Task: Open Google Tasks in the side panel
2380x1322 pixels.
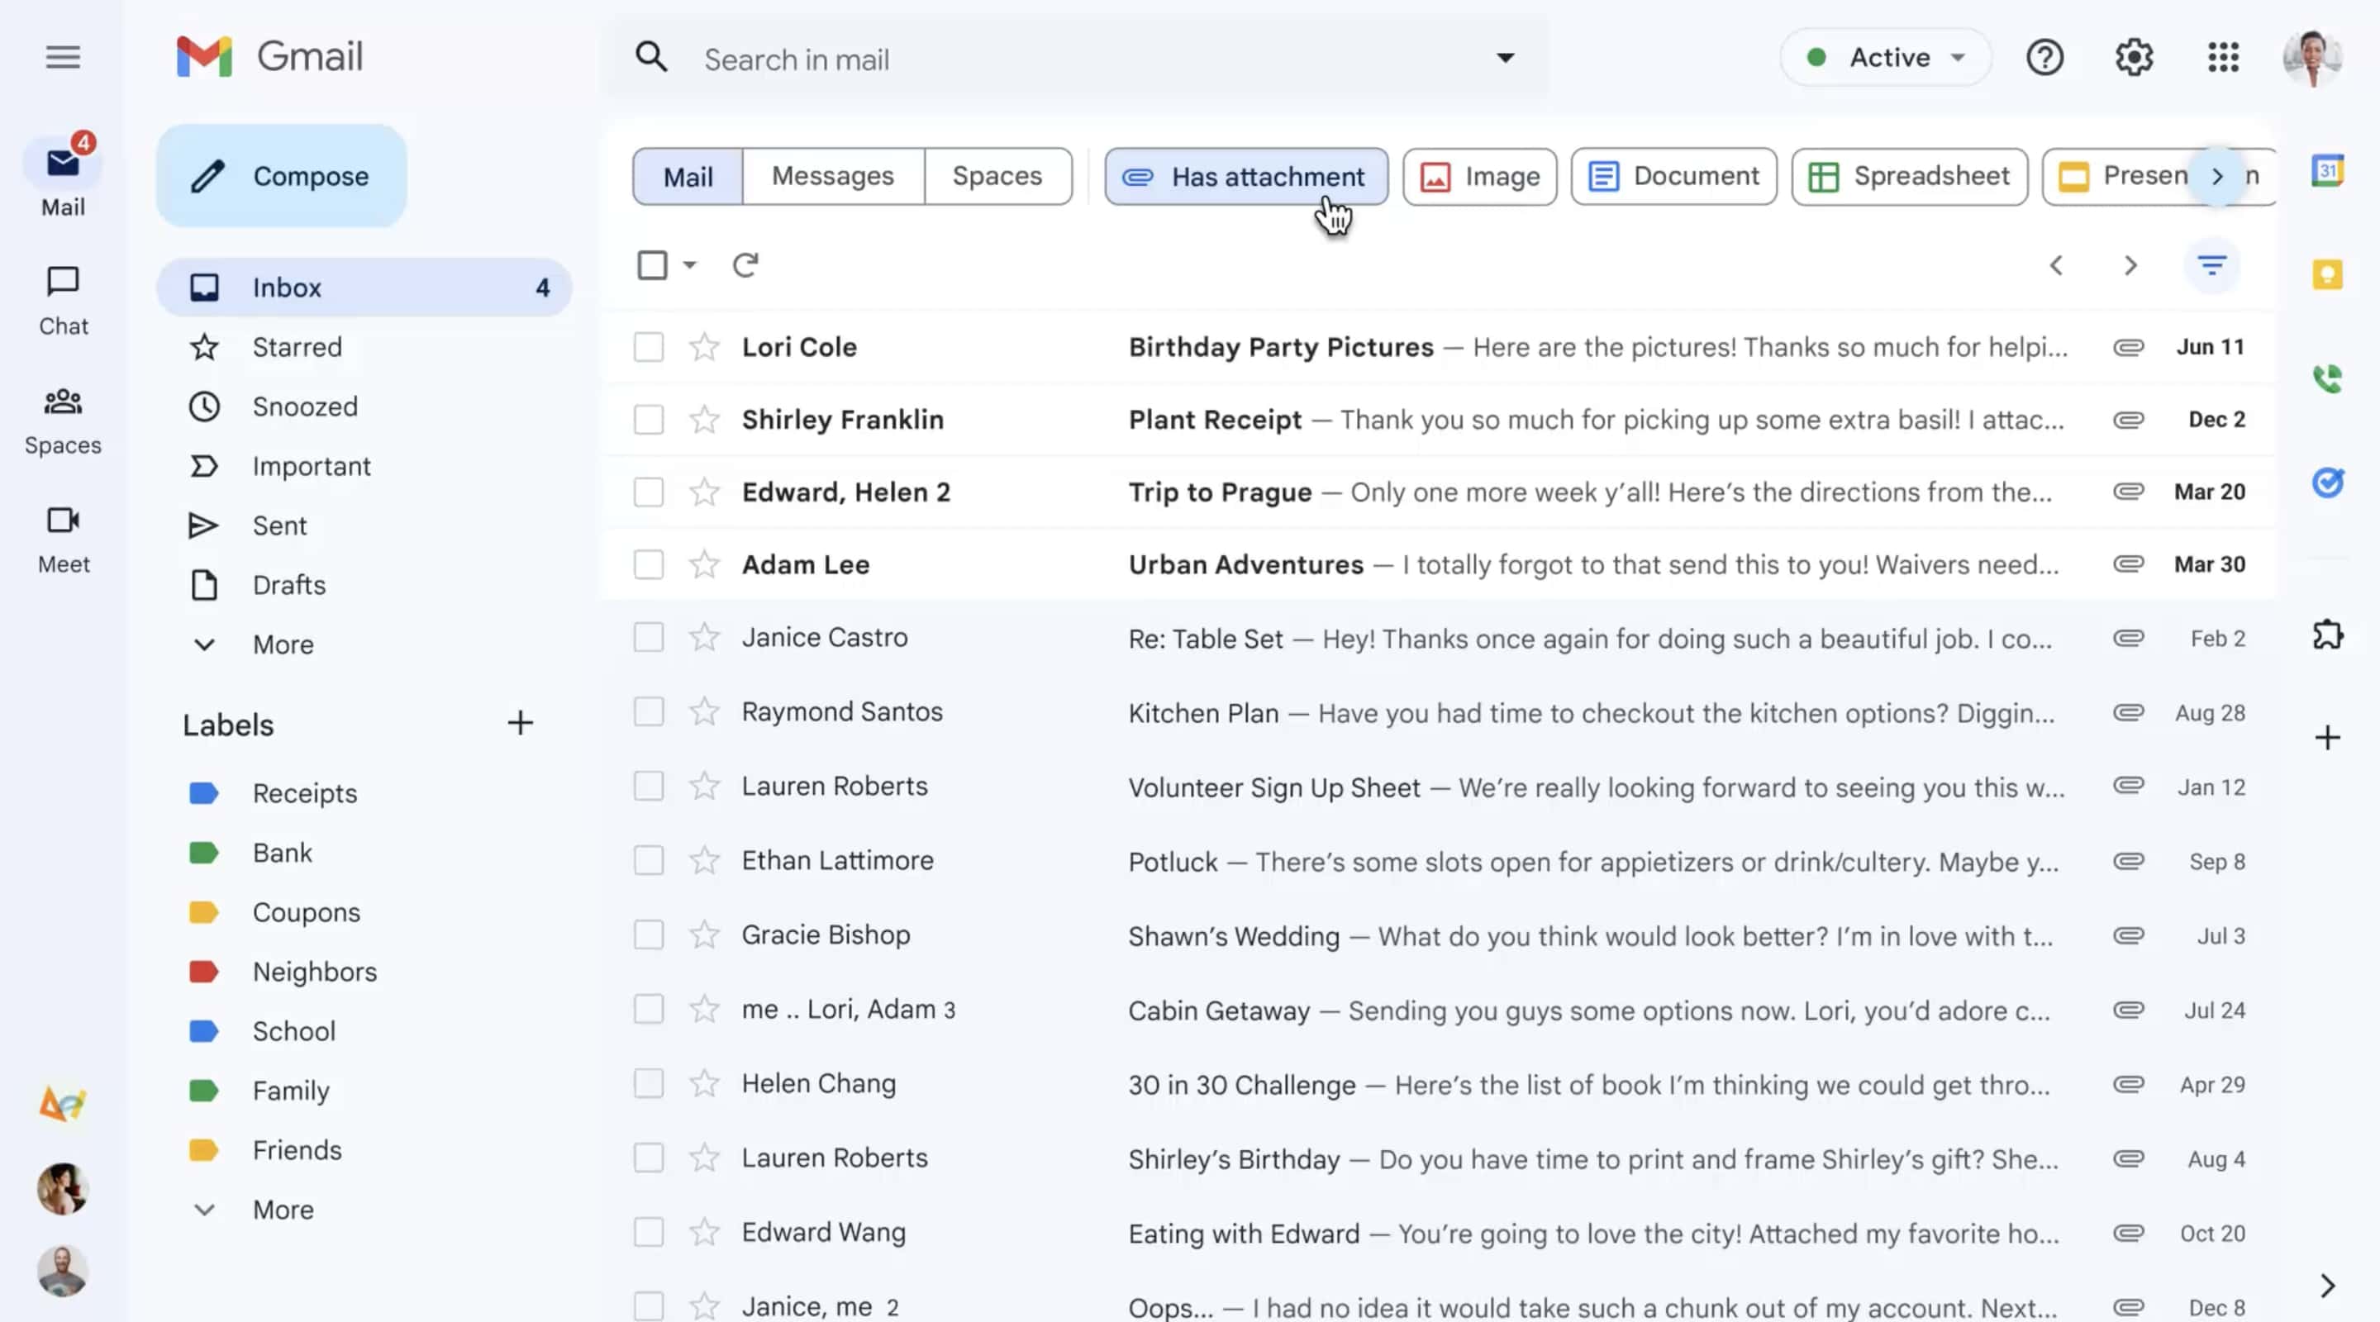Action: pos(2330,482)
